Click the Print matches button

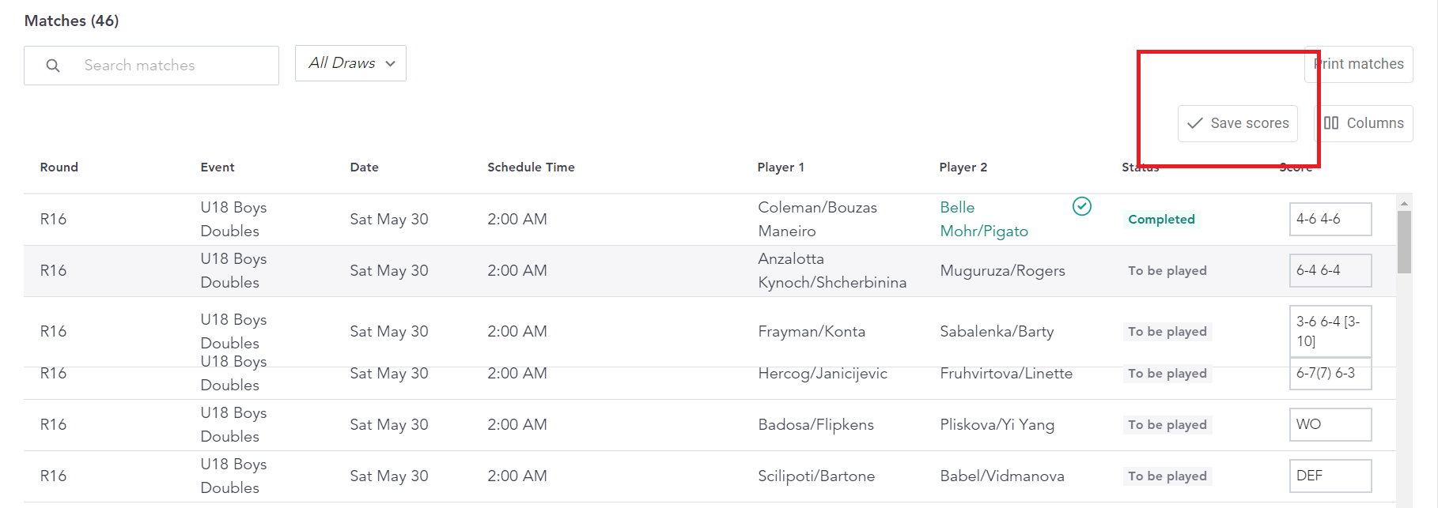coord(1358,64)
